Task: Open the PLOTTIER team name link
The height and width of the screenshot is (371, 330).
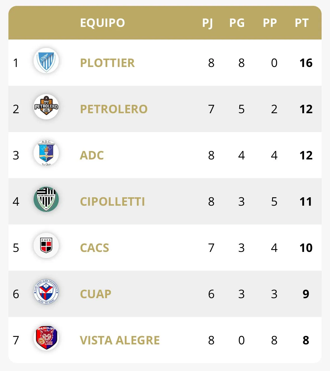Action: pos(107,63)
